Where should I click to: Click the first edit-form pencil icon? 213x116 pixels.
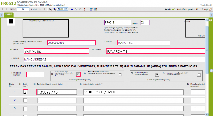[91, 9]
